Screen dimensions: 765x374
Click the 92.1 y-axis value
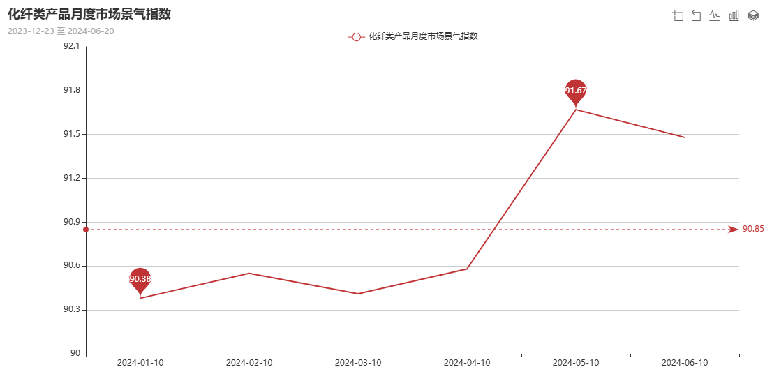click(x=72, y=47)
